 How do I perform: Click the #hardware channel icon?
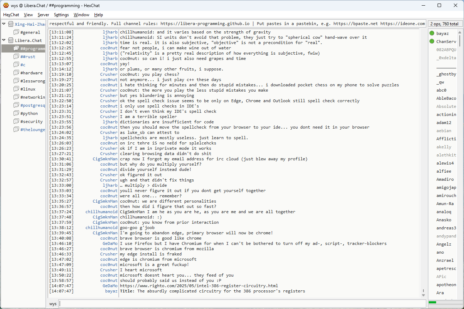(x=16, y=73)
